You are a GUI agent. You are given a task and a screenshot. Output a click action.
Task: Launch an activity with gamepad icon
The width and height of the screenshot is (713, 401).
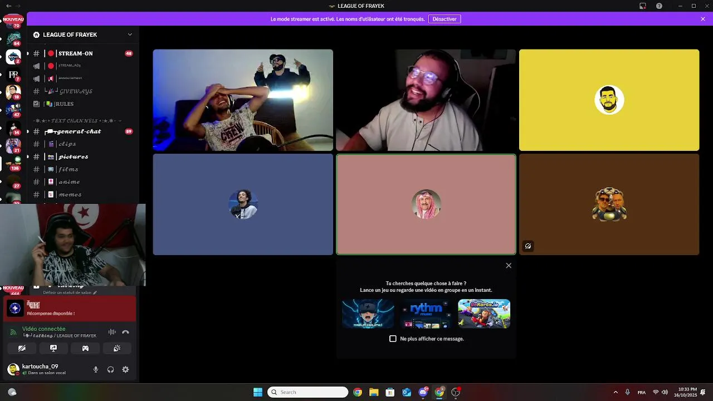click(x=85, y=348)
